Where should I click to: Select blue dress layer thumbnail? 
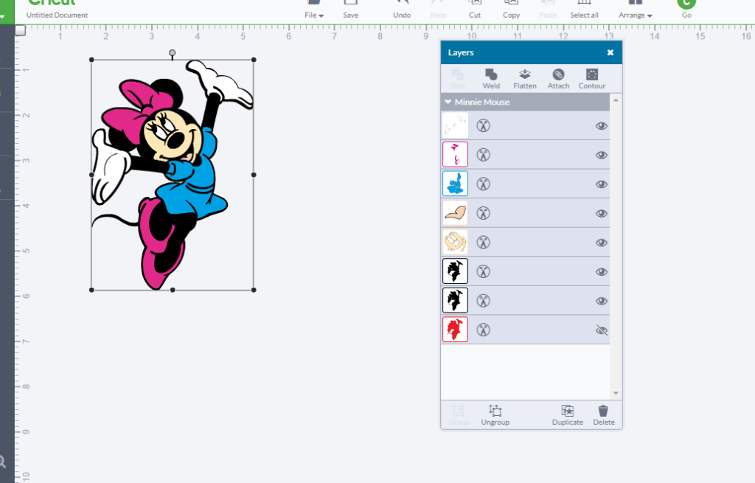coord(455,184)
